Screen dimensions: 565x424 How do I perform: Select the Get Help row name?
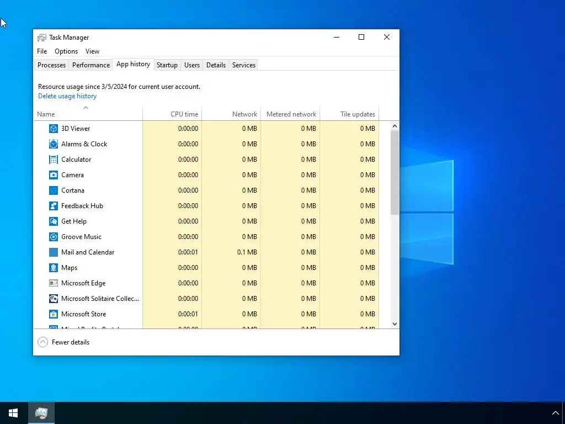click(x=74, y=221)
